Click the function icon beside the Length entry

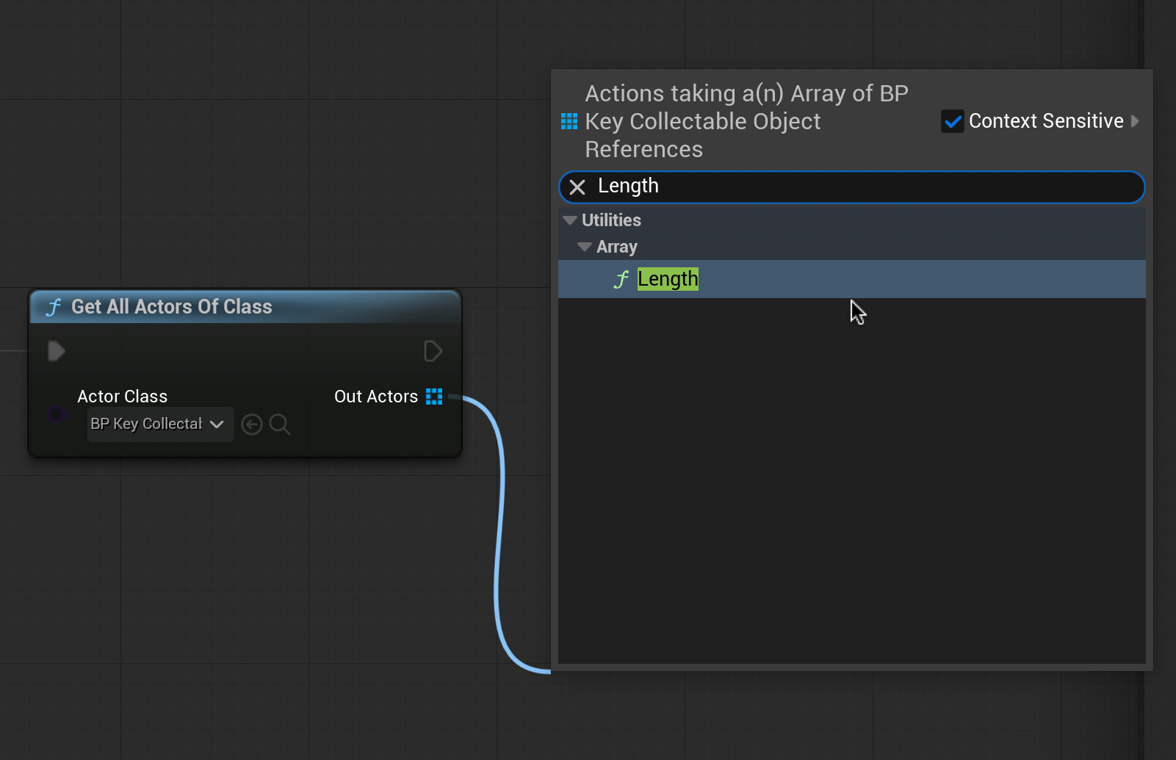tap(621, 279)
